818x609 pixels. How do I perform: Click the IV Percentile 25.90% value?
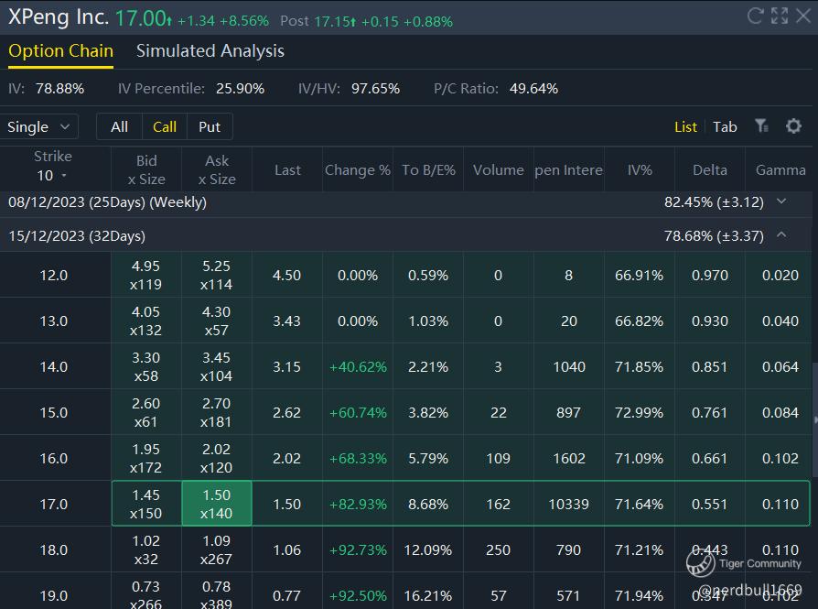[240, 88]
